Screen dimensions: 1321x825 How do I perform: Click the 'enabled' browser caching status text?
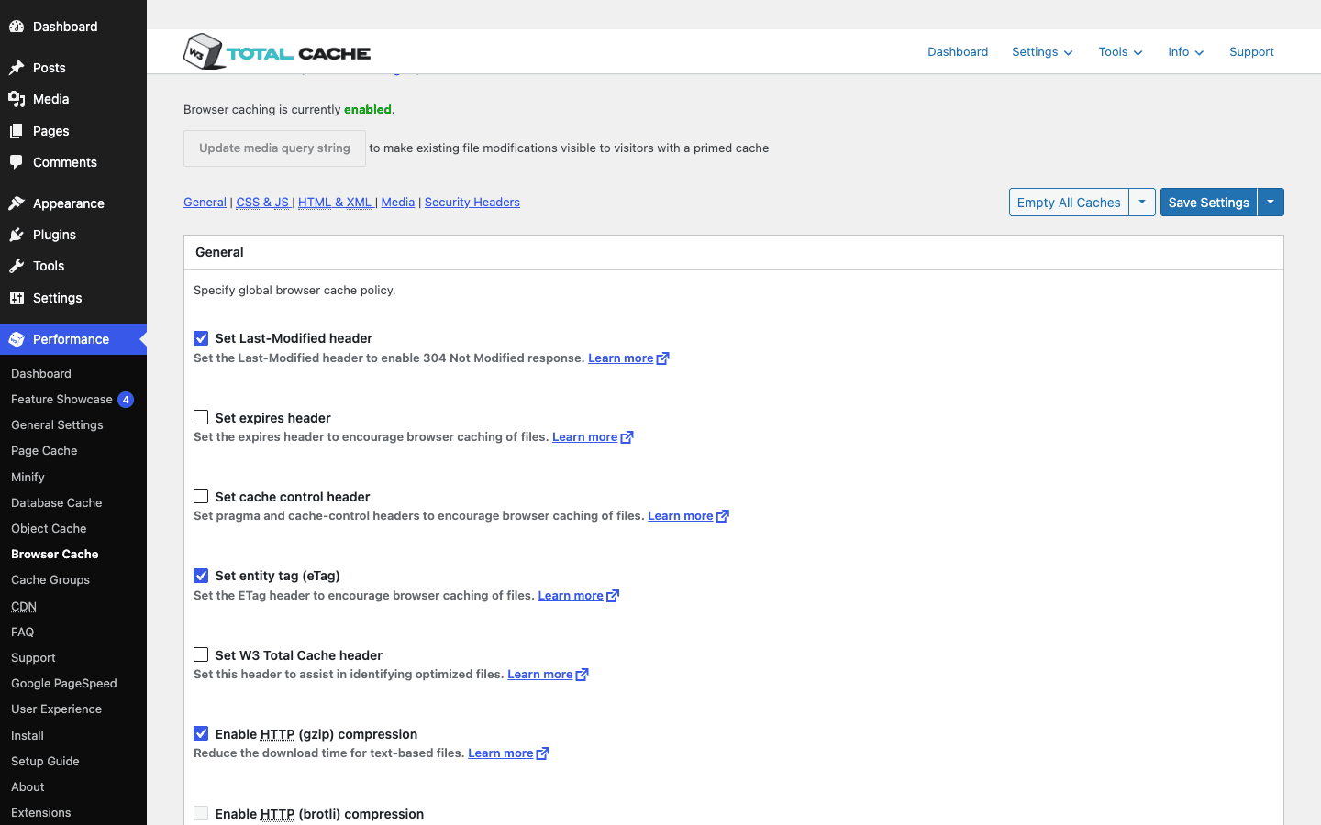368,110
